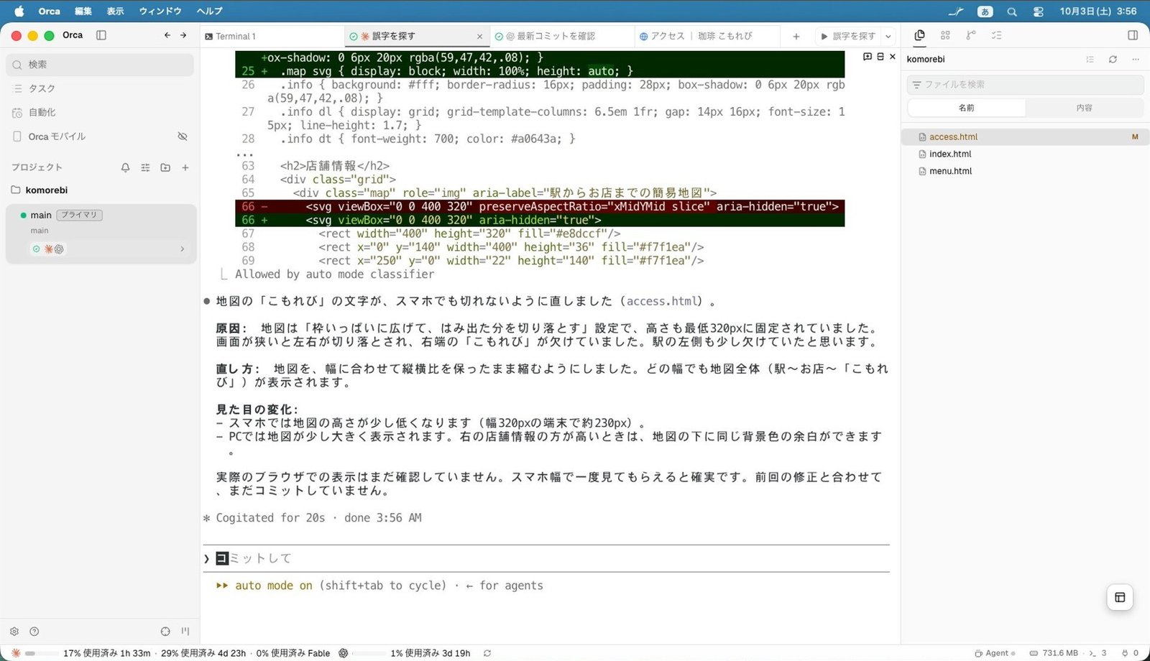
Task: Open the source control branch icon
Action: click(x=971, y=35)
